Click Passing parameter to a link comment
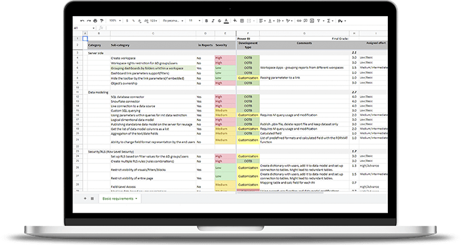 coord(304,78)
